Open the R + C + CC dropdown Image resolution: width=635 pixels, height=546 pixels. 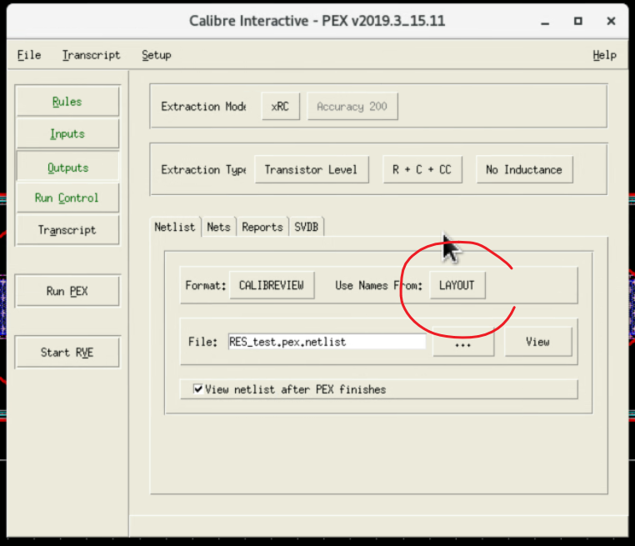[422, 170]
